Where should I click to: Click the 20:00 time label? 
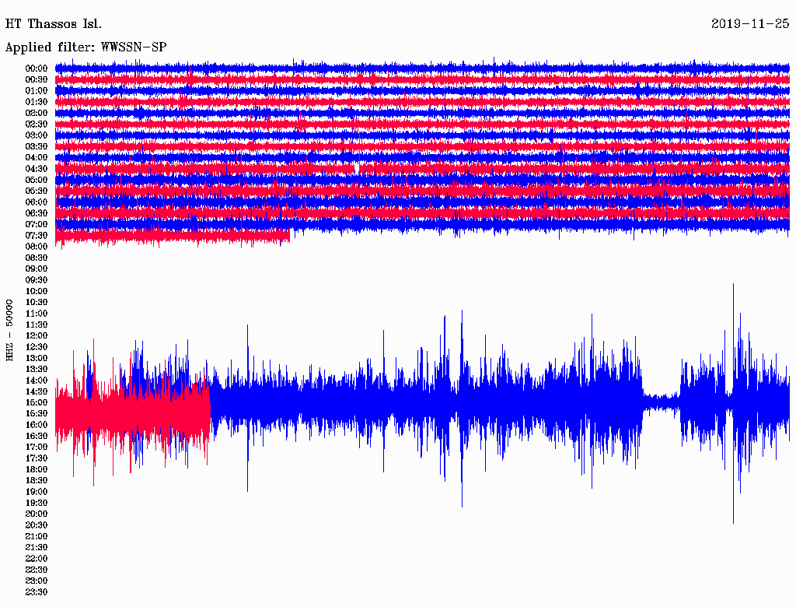[37, 514]
